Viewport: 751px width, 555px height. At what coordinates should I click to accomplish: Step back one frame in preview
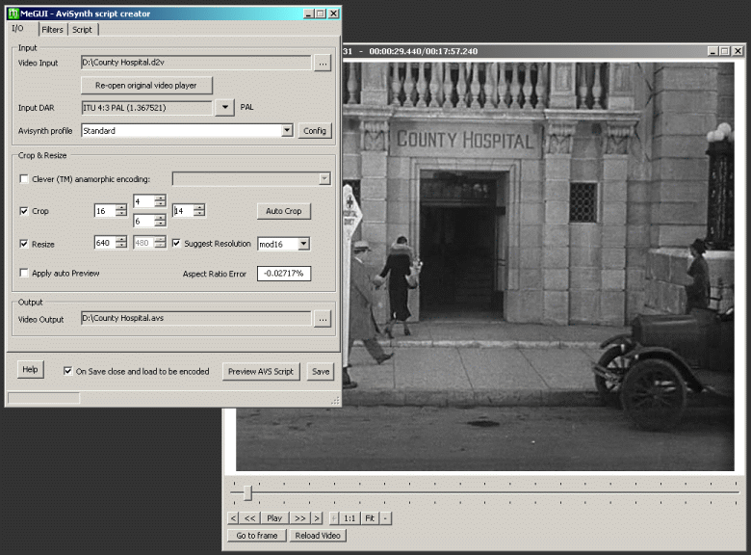click(x=233, y=518)
